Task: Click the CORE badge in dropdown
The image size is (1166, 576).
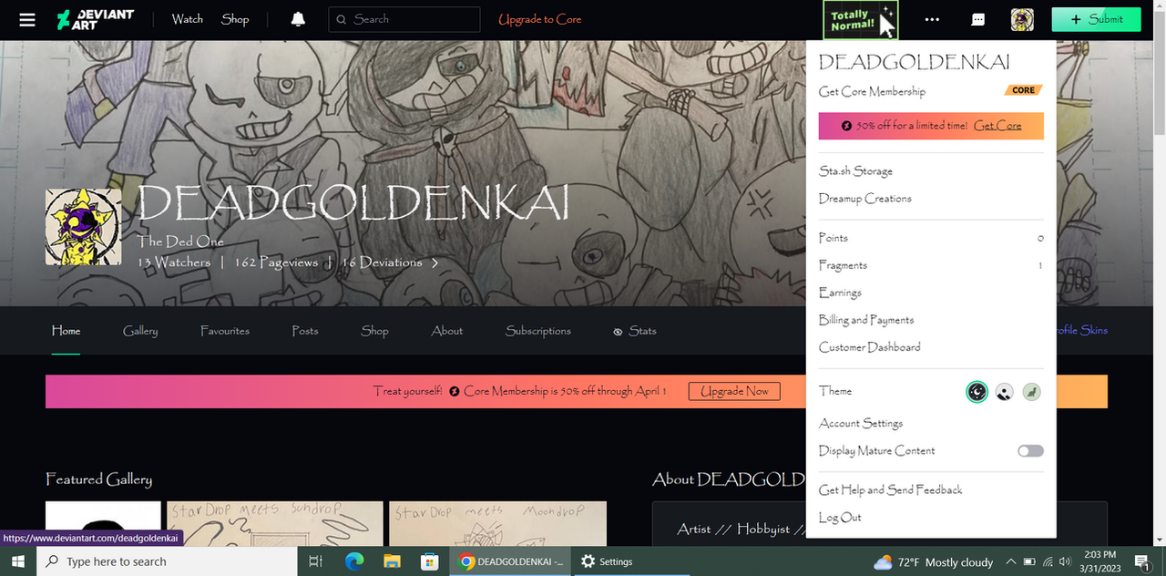Action: 1023,90
